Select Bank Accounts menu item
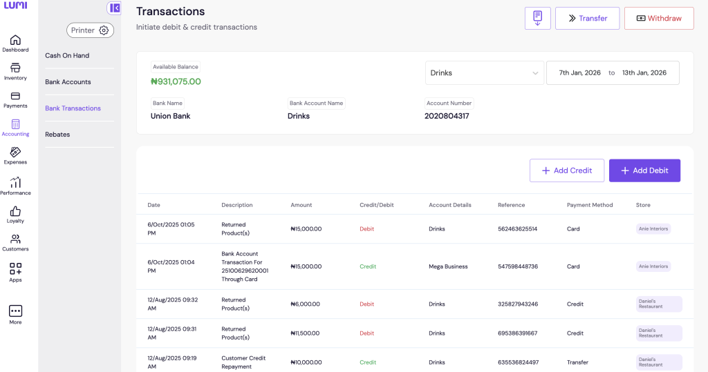The height and width of the screenshot is (372, 708). (68, 82)
